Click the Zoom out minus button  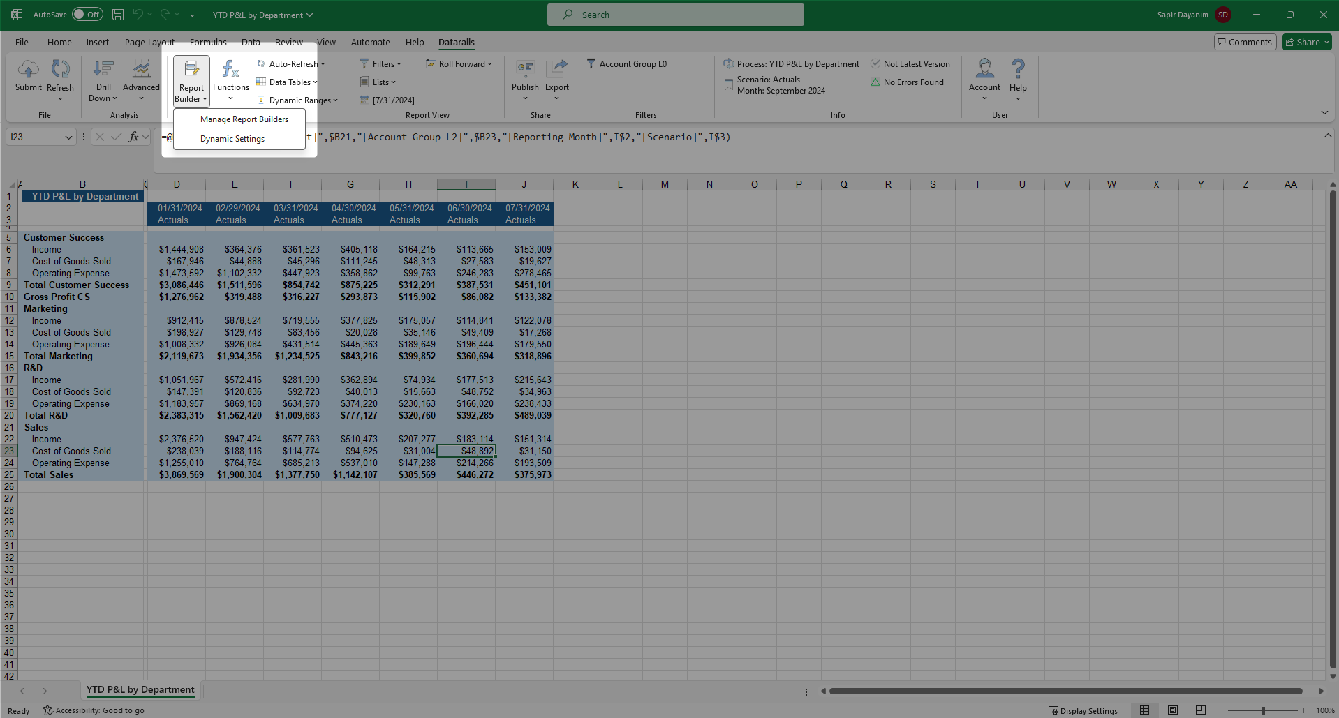pos(1222,710)
